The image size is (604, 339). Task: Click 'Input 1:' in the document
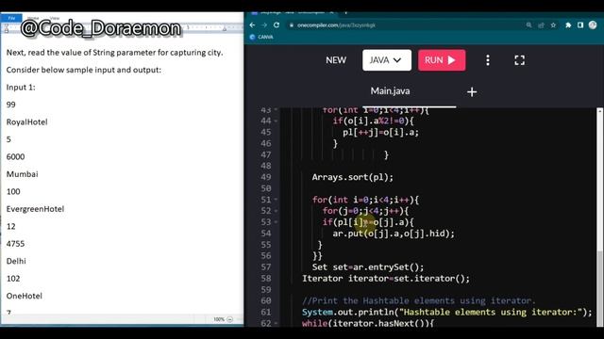tap(21, 88)
